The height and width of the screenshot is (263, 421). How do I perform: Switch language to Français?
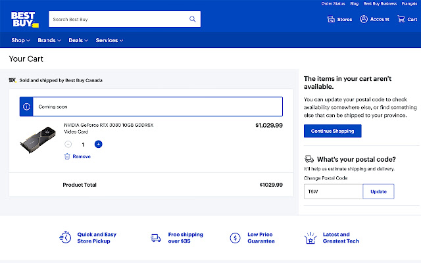(x=409, y=4)
